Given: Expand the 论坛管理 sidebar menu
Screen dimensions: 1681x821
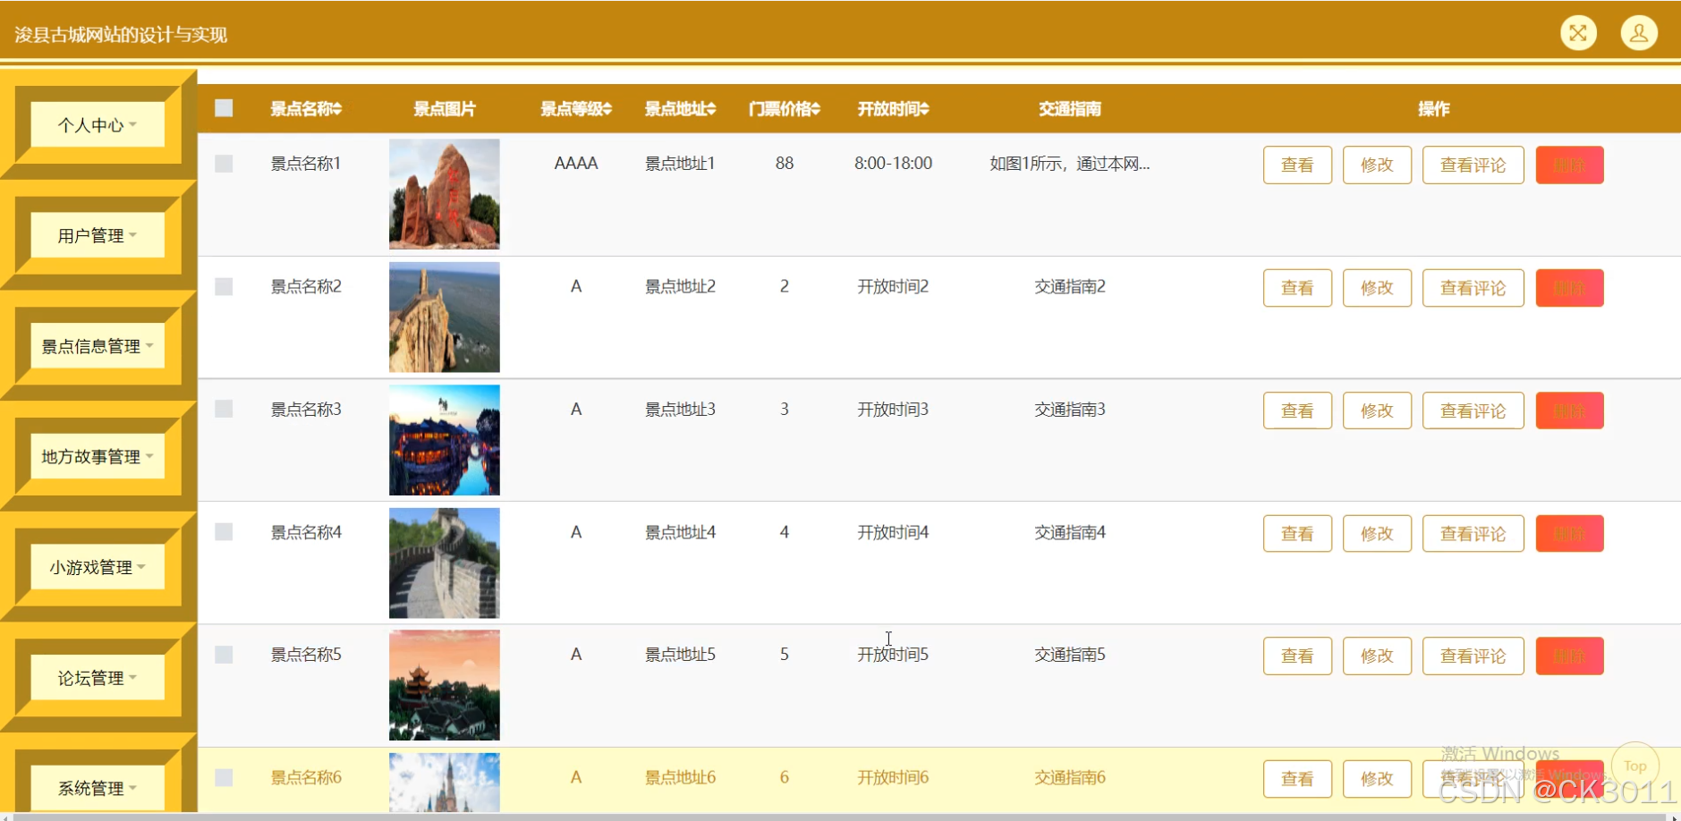Looking at the screenshot, I should pos(98,678).
